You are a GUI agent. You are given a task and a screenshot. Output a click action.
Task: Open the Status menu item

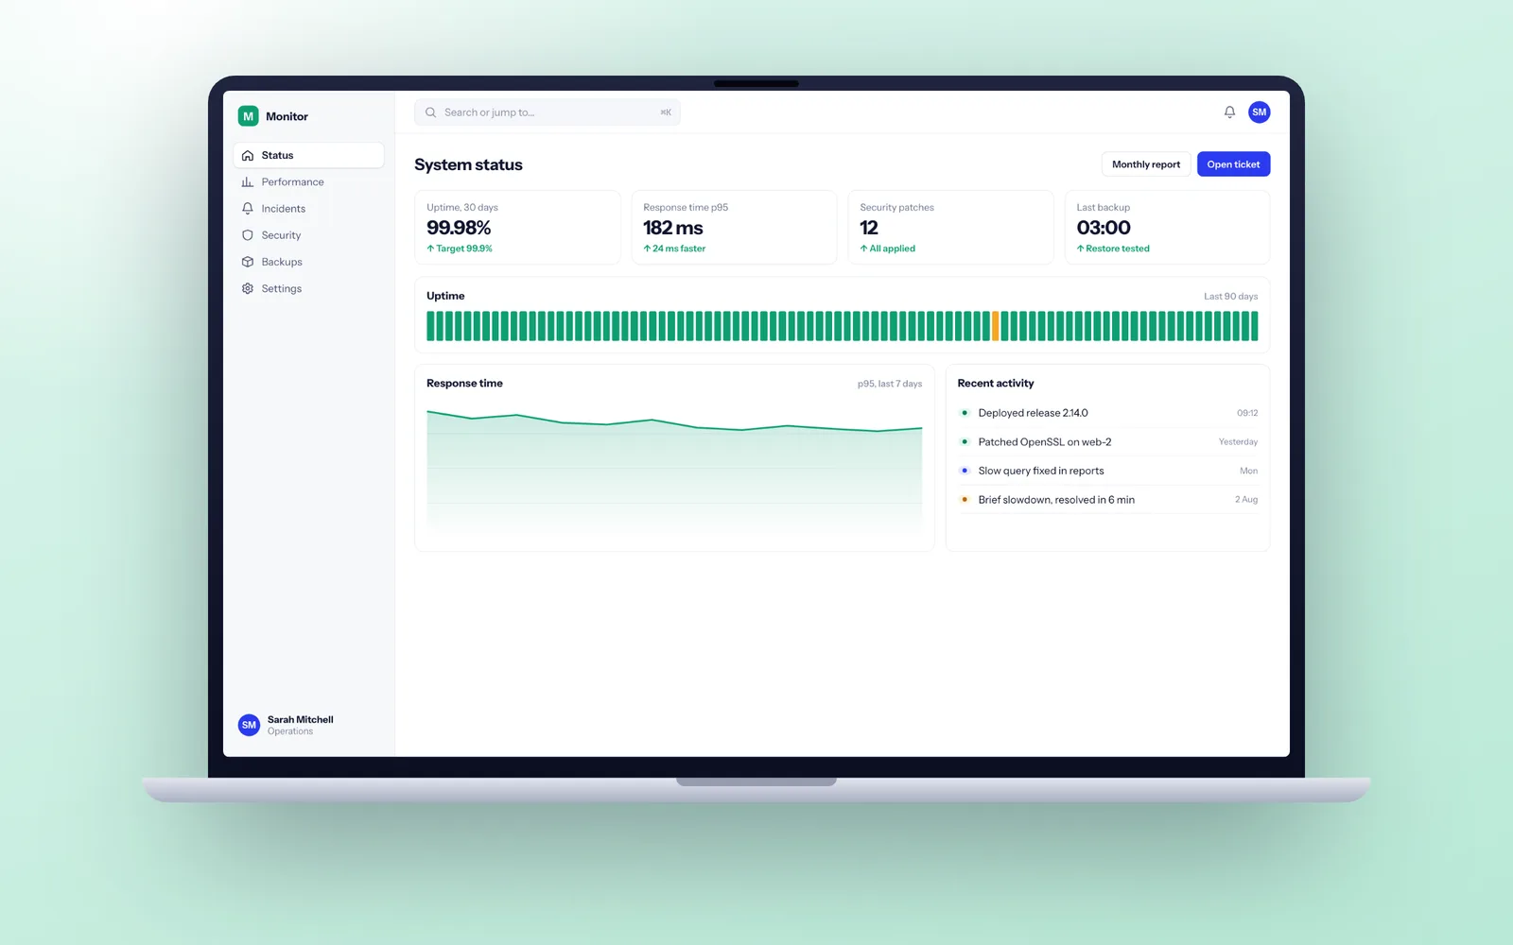[x=308, y=155]
